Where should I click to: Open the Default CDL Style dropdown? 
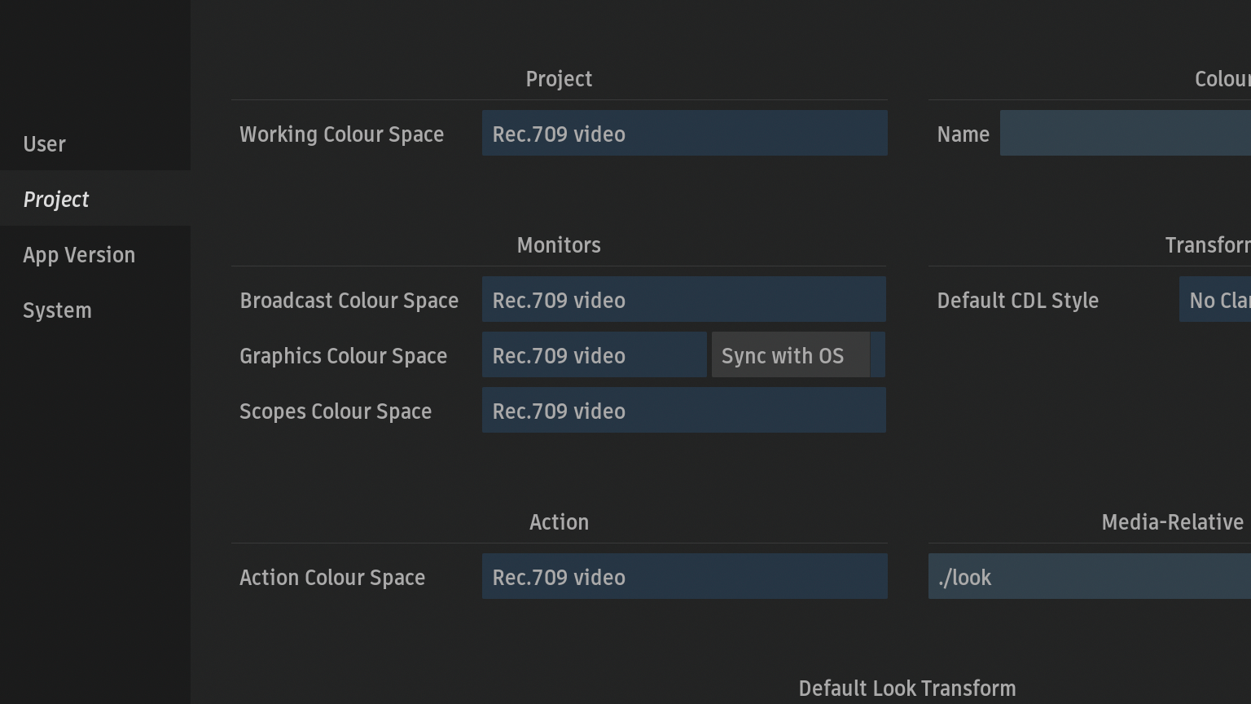(1214, 300)
